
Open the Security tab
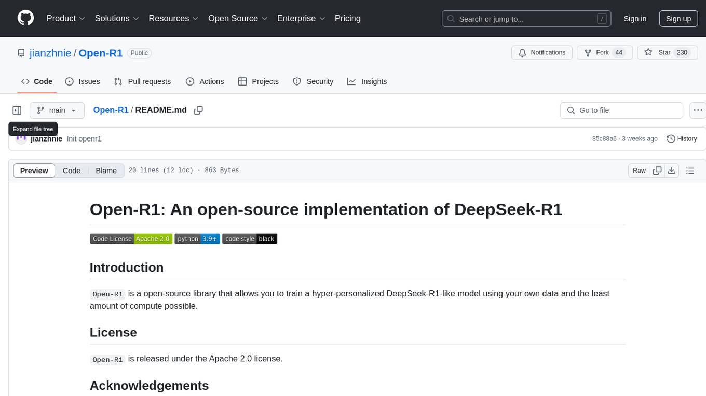point(313,81)
